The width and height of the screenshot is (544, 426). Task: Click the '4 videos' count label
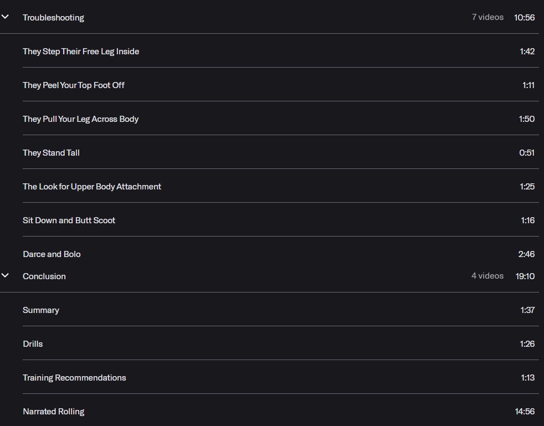point(487,276)
